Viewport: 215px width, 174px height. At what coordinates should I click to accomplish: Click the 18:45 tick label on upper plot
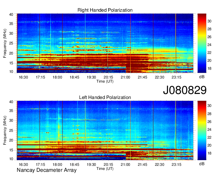tap(74, 77)
